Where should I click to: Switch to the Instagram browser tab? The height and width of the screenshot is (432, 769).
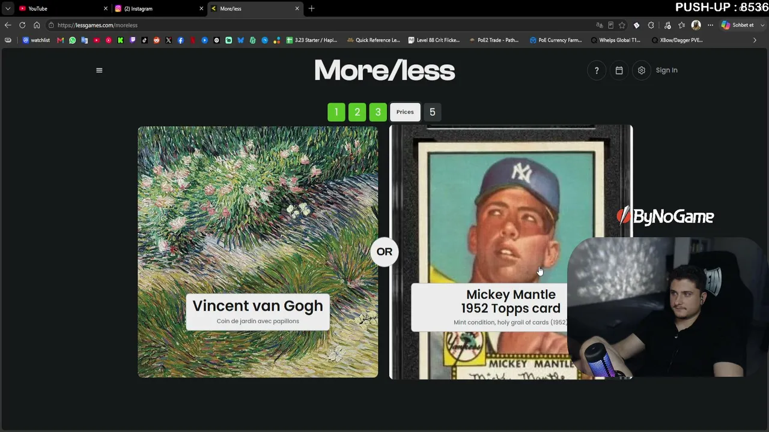[159, 8]
